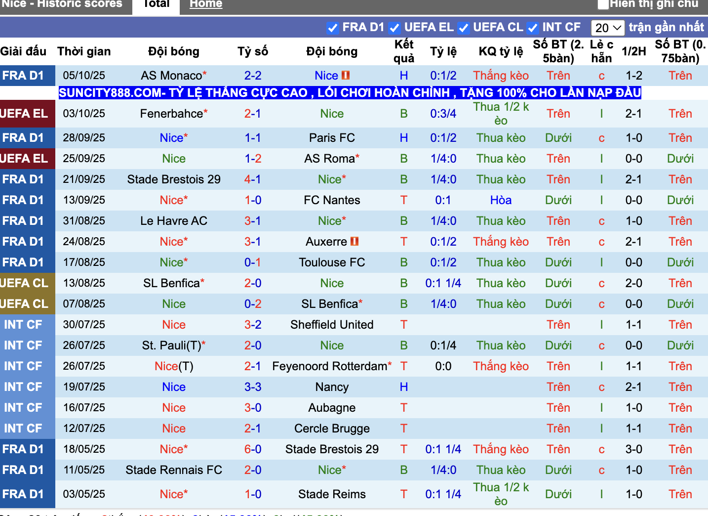
Task: Click the Lẻ chẵn column header
Action: (601, 51)
